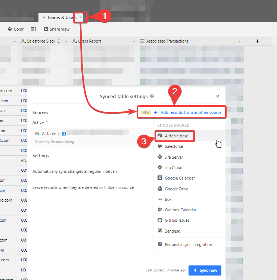Click the Users Report field type icon

point(75,41)
